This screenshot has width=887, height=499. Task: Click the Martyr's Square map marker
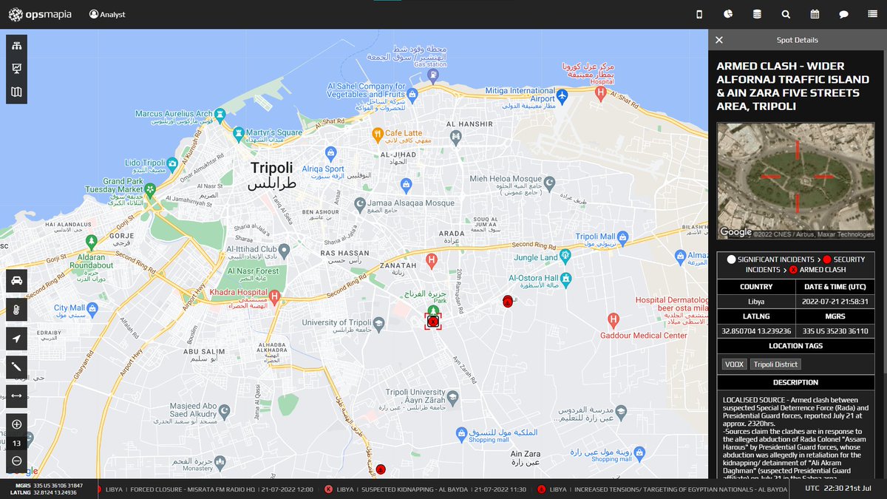point(239,134)
